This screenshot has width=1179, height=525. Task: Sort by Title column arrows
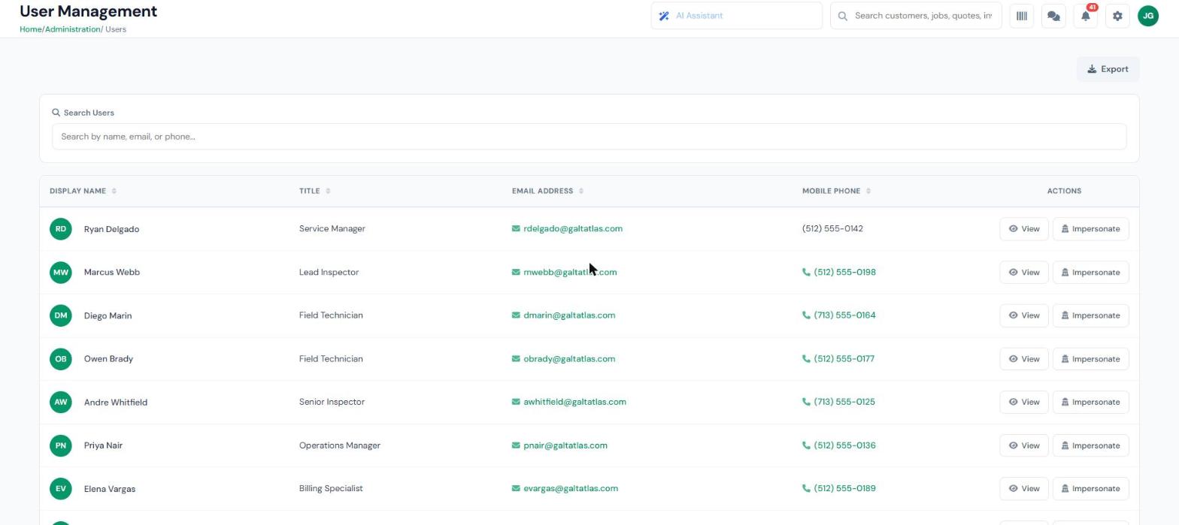[x=328, y=191]
